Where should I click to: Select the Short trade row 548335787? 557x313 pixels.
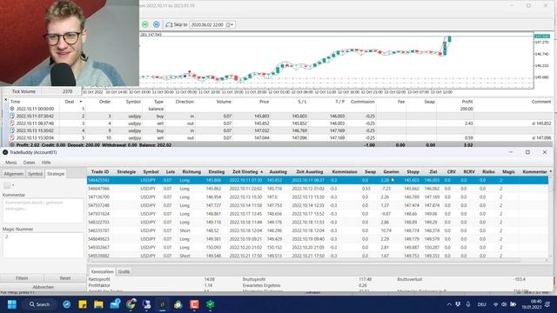(x=318, y=230)
